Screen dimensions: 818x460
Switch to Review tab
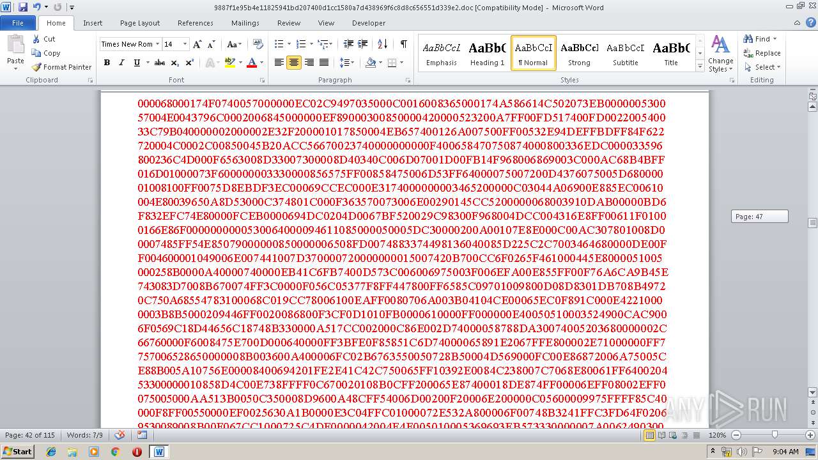coord(289,23)
